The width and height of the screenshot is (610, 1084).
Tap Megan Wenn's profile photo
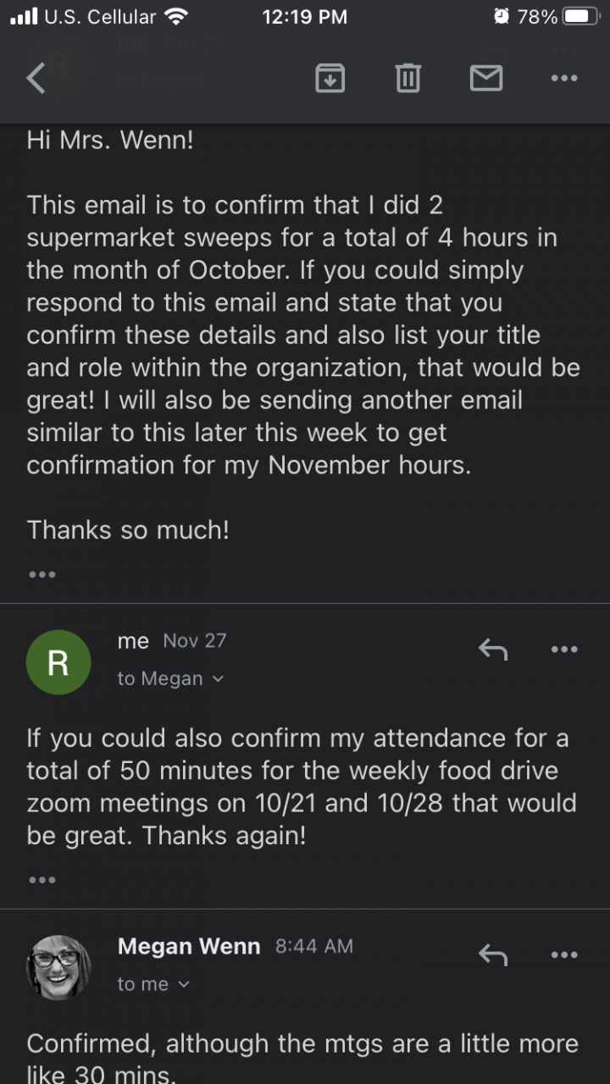58,966
